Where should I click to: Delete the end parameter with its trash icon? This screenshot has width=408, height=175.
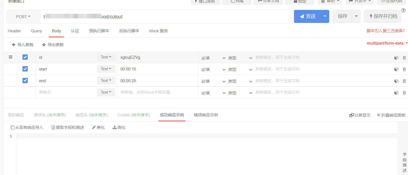[404, 81]
